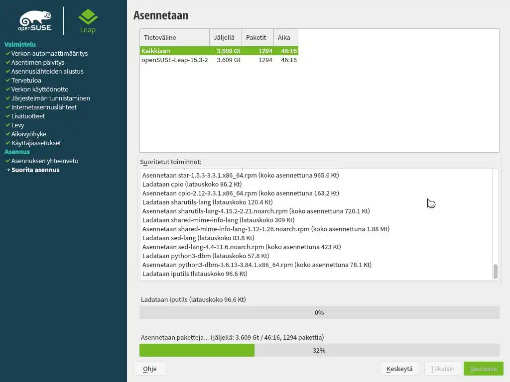Select log line Asennetaan sharutils-lang-4.15.2-2.21.noarch.rpm
The image size is (510, 382).
click(256, 211)
